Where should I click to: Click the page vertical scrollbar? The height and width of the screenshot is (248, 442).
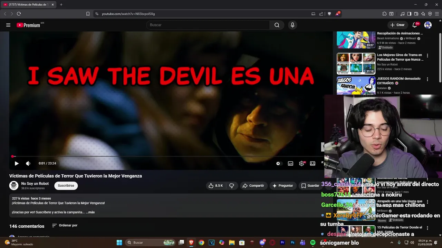[440, 58]
